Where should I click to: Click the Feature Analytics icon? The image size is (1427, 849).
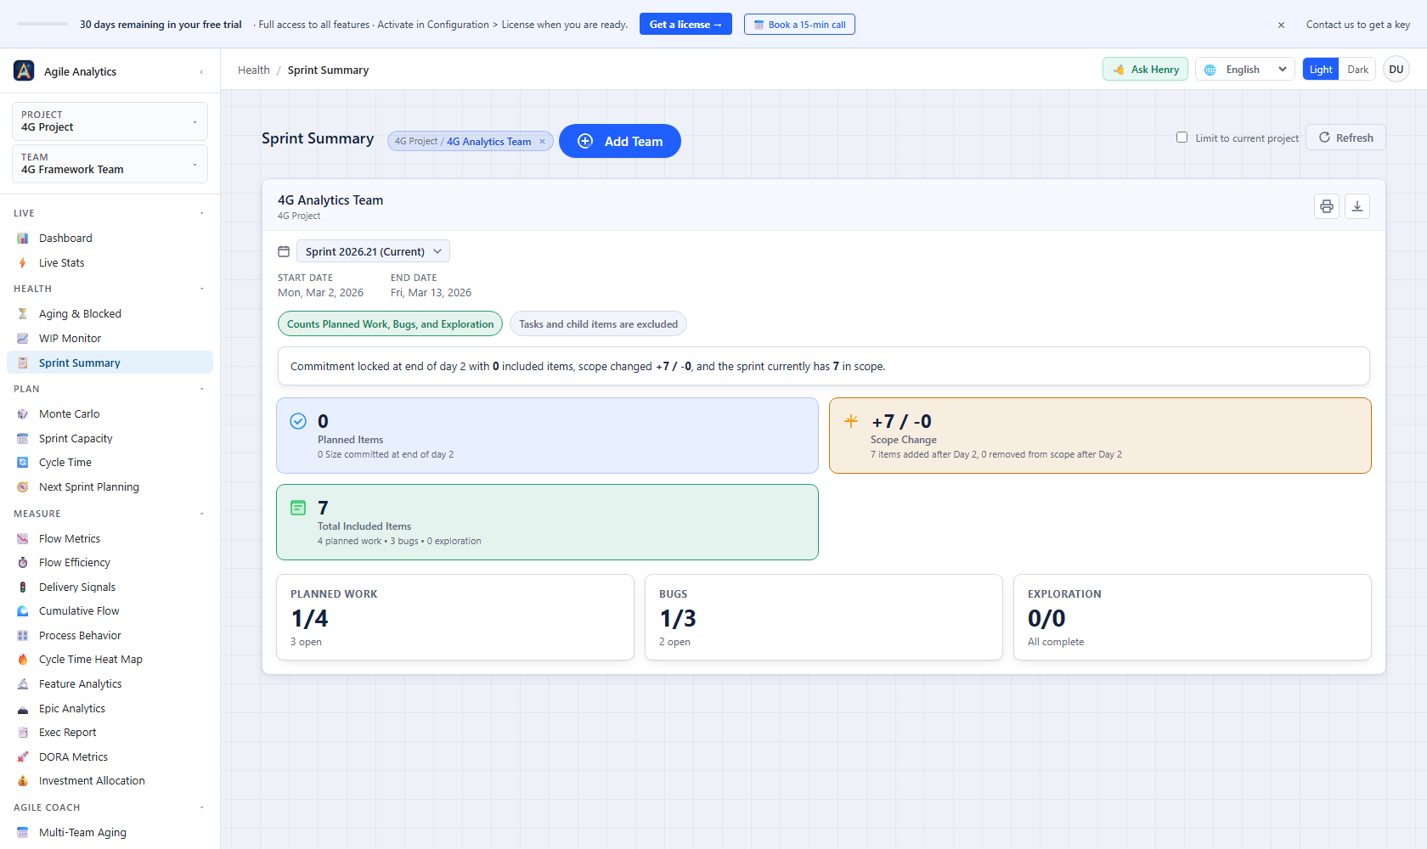click(23, 684)
